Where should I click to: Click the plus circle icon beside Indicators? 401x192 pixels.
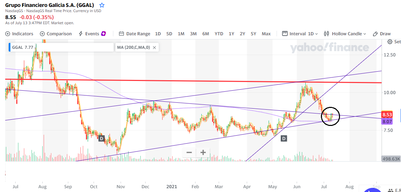click(x=8, y=34)
